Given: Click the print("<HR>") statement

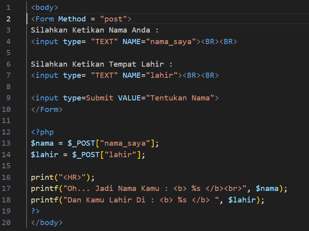Looking at the screenshot, I should coord(63,177).
